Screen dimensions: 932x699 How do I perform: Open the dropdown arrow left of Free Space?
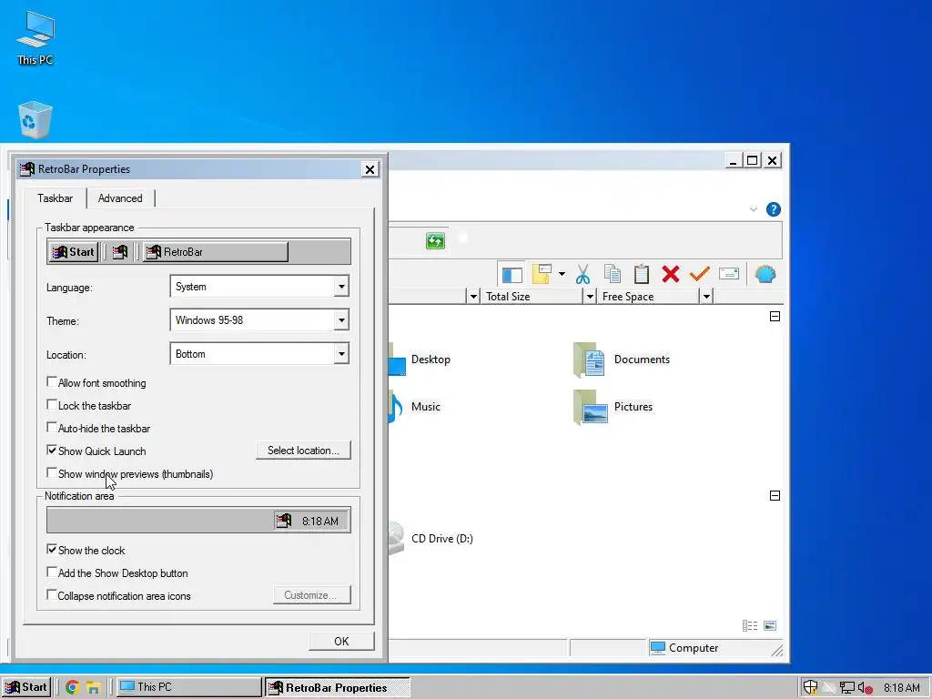pyautogui.click(x=590, y=296)
